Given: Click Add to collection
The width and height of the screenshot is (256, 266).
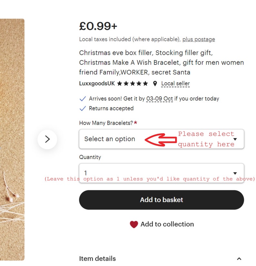Looking at the screenshot, I should [167, 224].
